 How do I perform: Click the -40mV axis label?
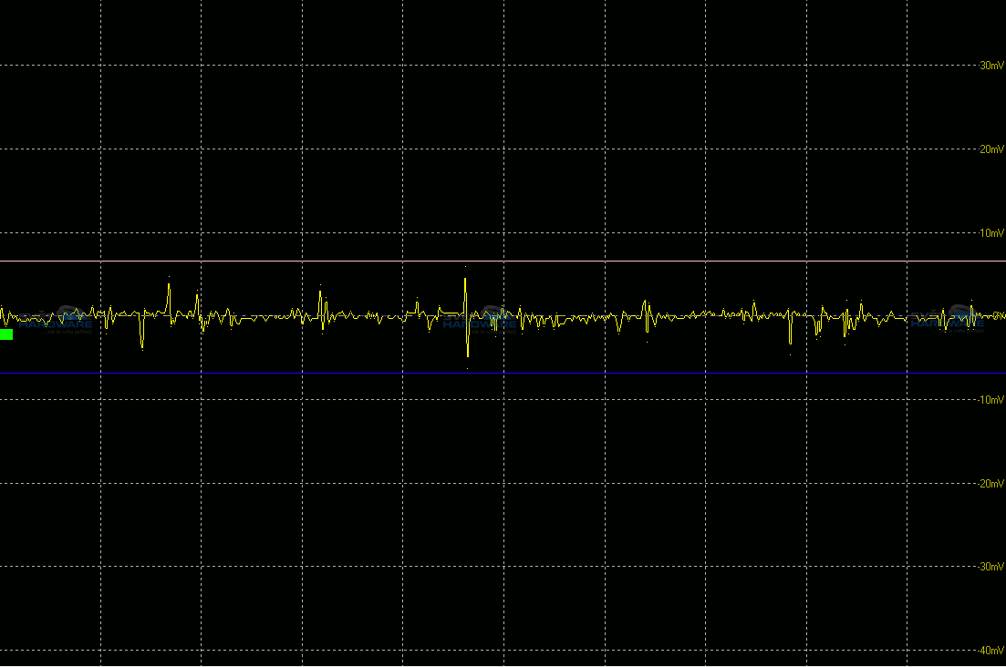[x=990, y=651]
